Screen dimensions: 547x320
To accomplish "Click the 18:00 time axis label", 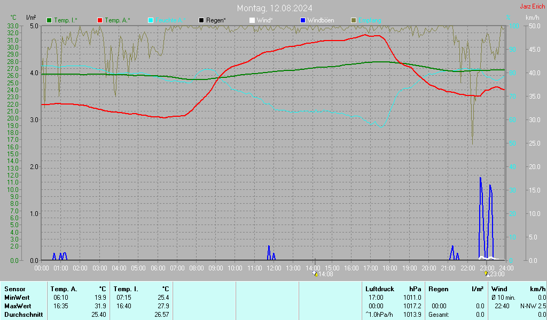I will click(390, 268).
